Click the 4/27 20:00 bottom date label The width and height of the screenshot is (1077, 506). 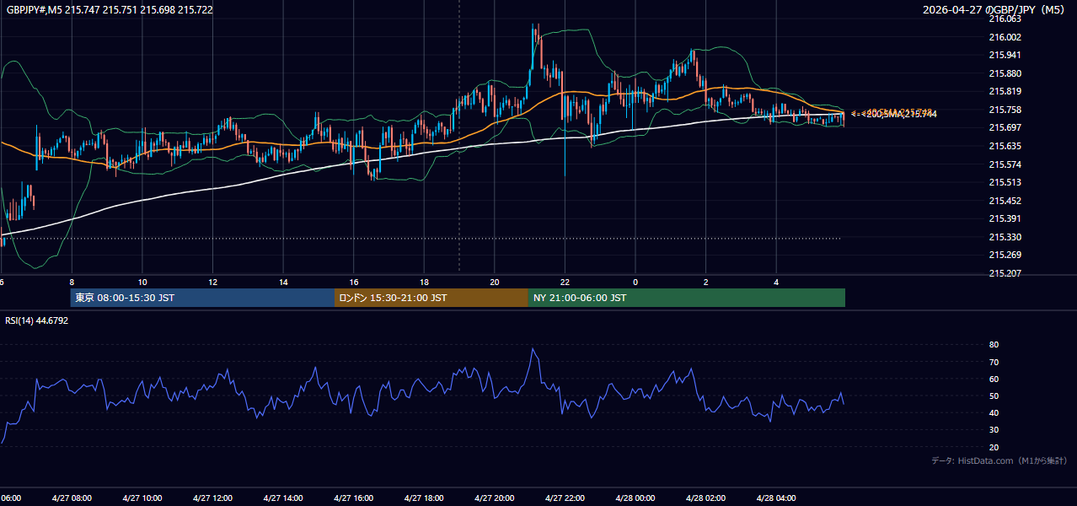(495, 498)
